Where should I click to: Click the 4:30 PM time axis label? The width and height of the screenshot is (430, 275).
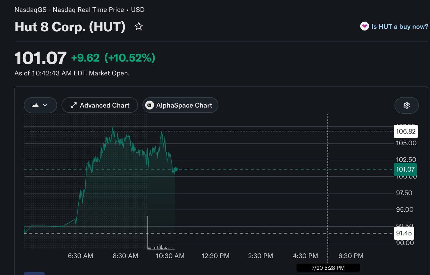pos(305,256)
